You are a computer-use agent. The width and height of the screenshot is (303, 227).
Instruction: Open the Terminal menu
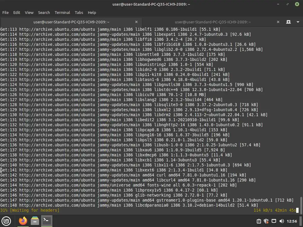pos(62,12)
